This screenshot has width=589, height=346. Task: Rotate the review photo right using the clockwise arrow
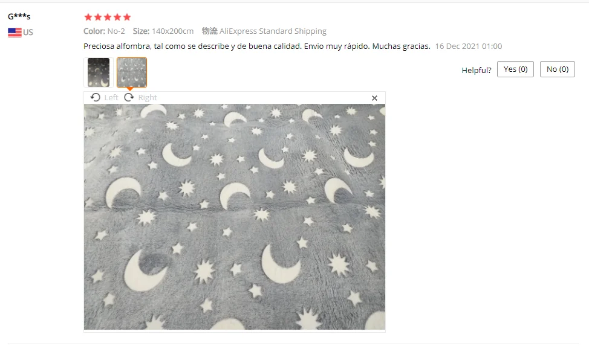point(129,98)
